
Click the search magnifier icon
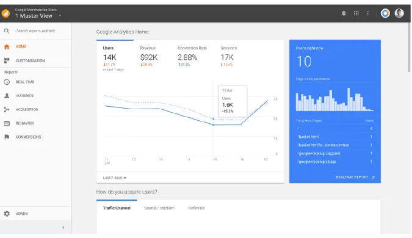pyautogui.click(x=7, y=31)
